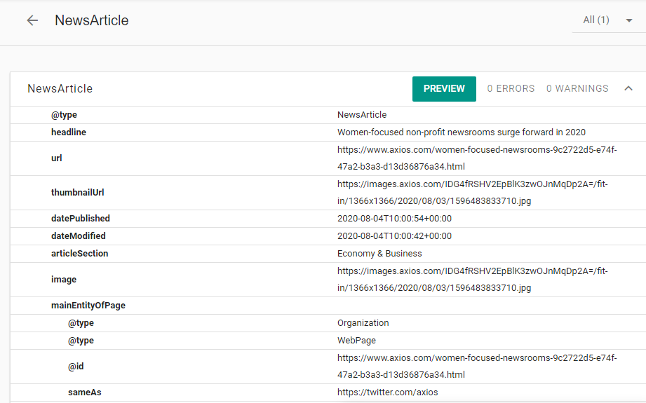Screen dimensions: 646x403
Task: Click the image property URL value
Action: pyautogui.click(x=473, y=280)
